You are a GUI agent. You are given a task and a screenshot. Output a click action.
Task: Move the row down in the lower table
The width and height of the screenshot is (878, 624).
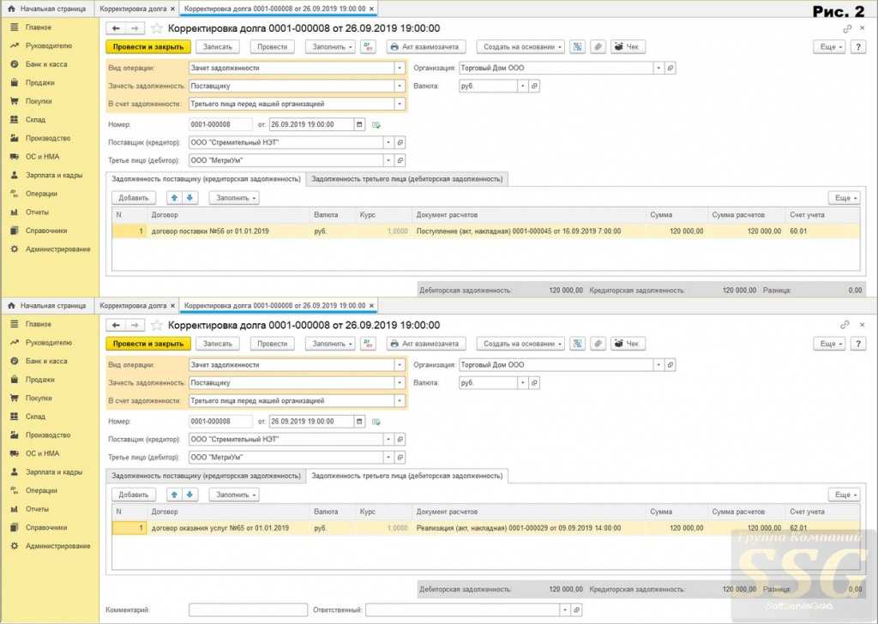(x=190, y=495)
